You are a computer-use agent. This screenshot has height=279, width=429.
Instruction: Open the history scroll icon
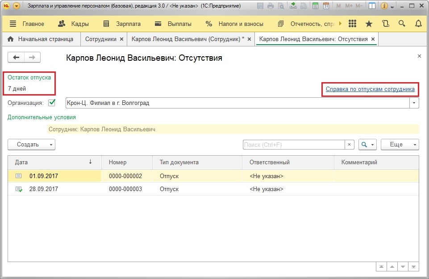(385, 24)
